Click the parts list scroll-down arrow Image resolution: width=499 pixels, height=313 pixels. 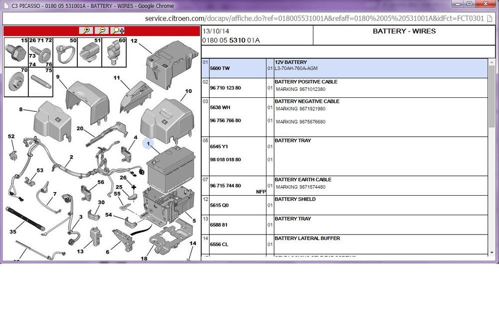[x=492, y=253]
